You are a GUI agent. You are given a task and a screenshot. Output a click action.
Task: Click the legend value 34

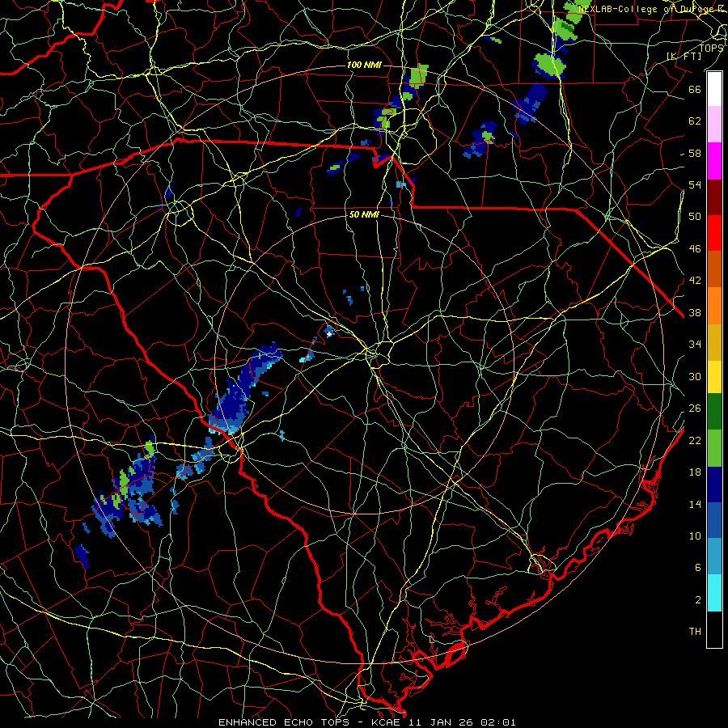pos(695,345)
